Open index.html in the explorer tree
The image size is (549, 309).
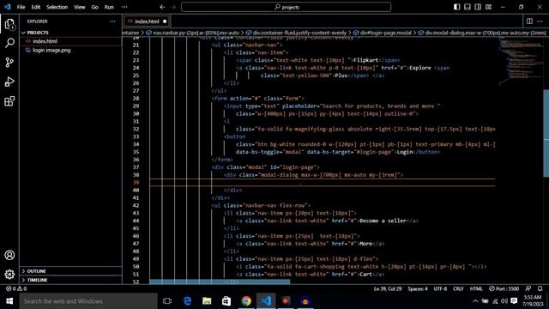tap(70, 41)
